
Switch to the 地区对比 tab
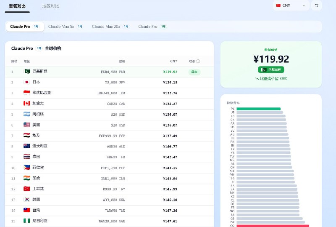(50, 6)
